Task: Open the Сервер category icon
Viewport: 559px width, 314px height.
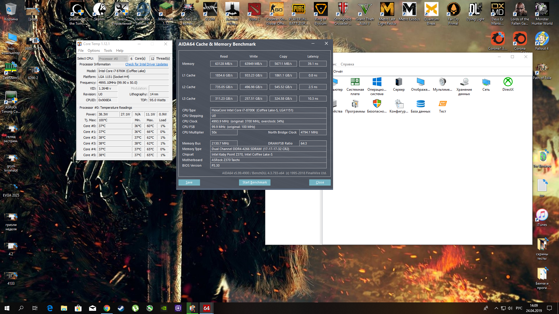Action: 399,82
